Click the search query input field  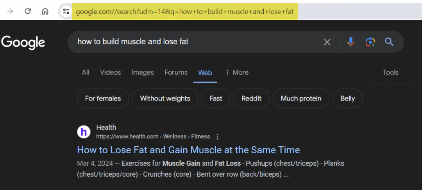coord(195,42)
